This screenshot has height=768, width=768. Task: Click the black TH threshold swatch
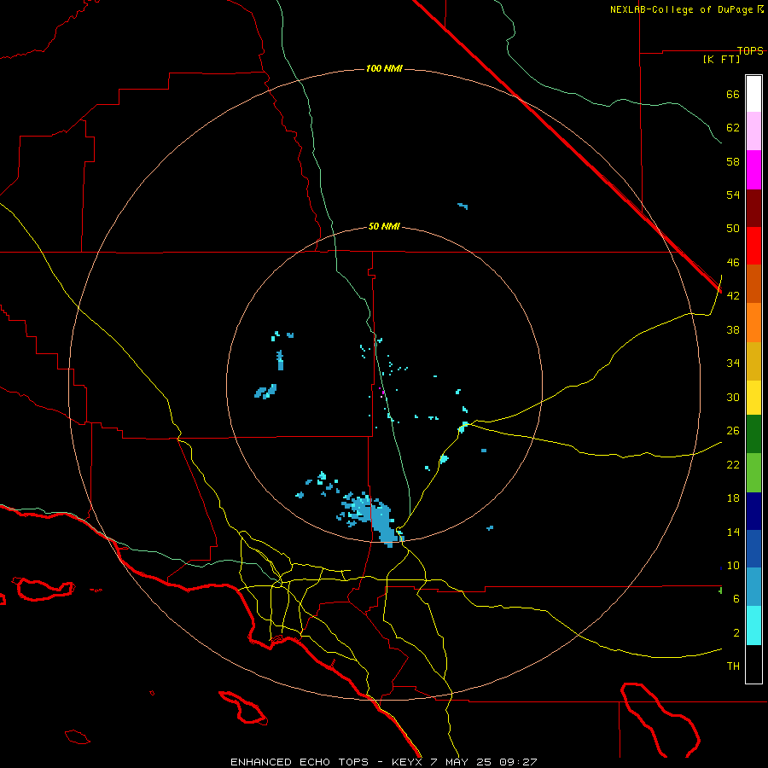(753, 664)
